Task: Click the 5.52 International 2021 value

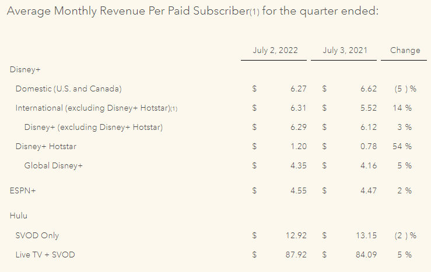Action: pos(369,108)
